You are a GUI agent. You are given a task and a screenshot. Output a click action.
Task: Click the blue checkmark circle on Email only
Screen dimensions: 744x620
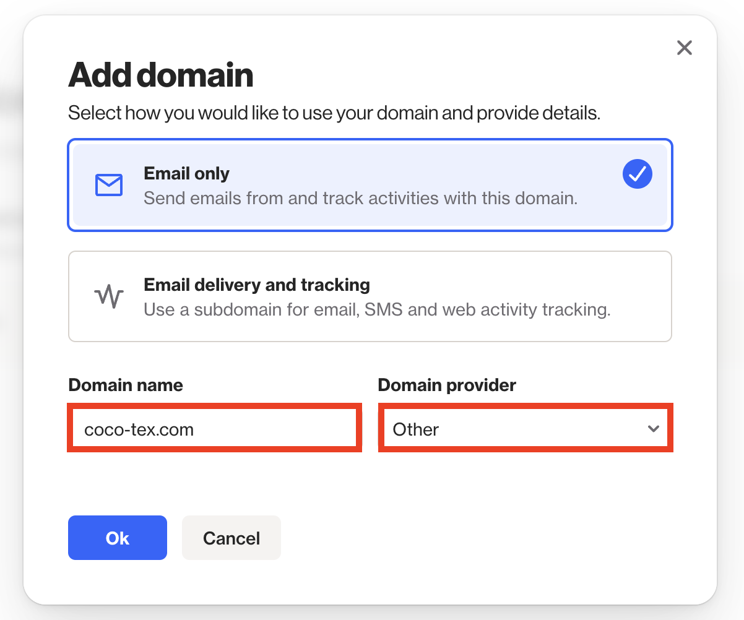click(x=637, y=174)
